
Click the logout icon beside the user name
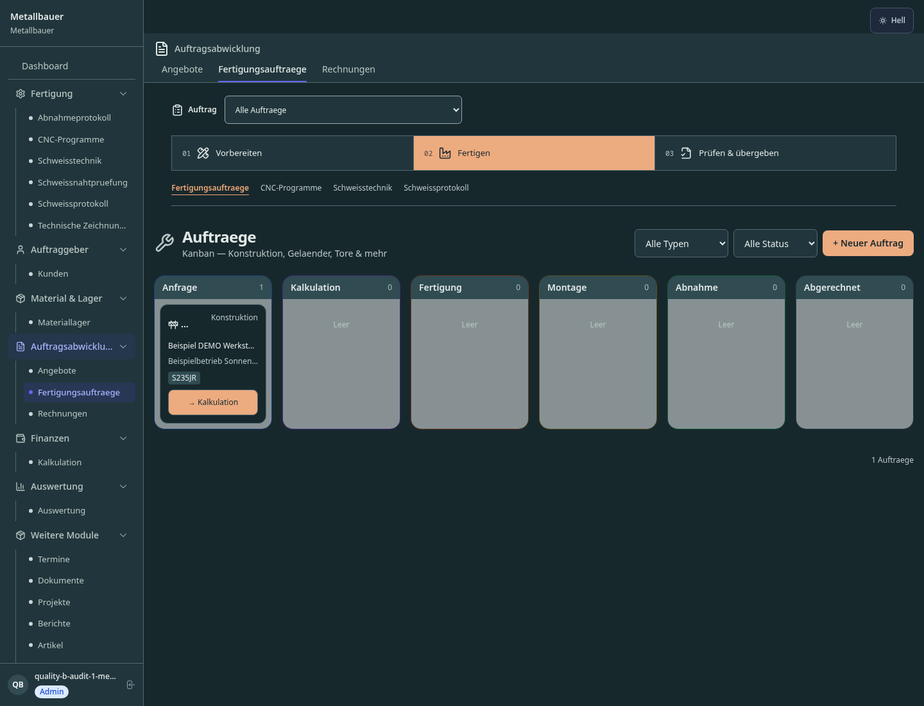(130, 685)
